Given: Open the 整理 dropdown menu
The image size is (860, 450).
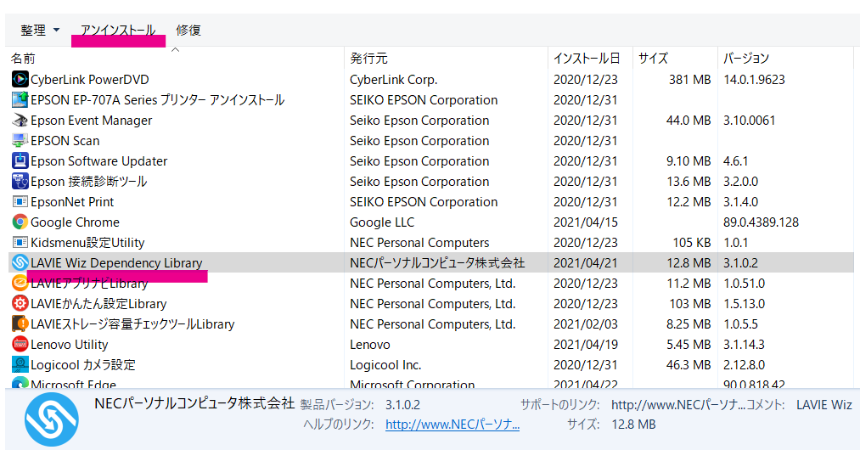Looking at the screenshot, I should click(40, 31).
